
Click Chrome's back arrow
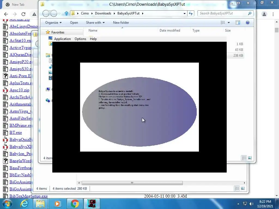coord(6,14)
